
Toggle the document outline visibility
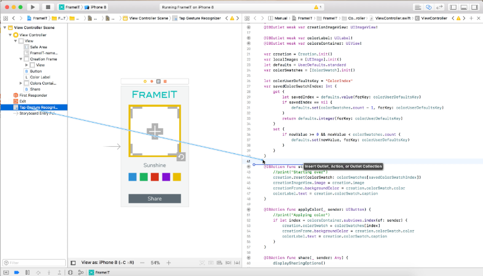(x=73, y=263)
